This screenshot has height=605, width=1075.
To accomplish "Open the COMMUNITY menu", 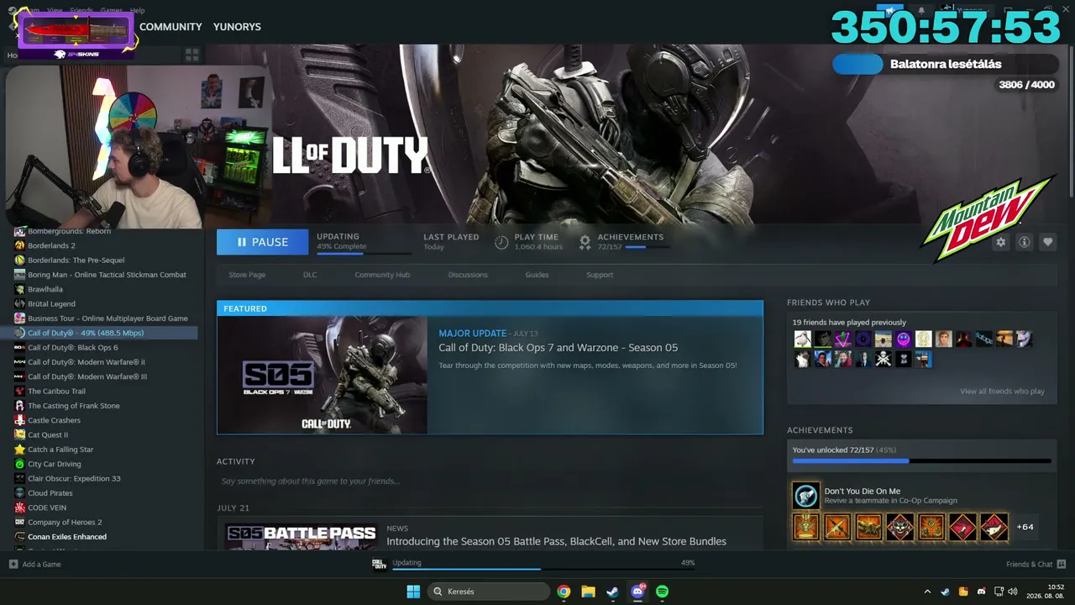I will click(x=170, y=27).
